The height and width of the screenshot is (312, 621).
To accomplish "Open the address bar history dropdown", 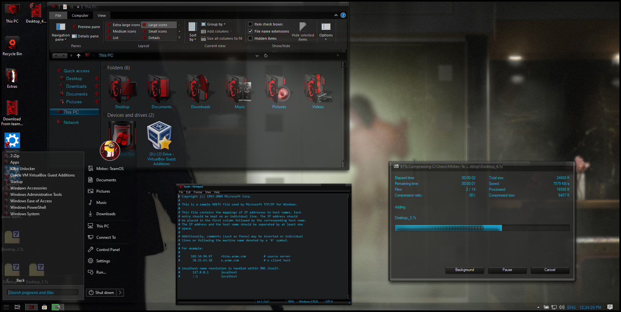I will pyautogui.click(x=257, y=55).
